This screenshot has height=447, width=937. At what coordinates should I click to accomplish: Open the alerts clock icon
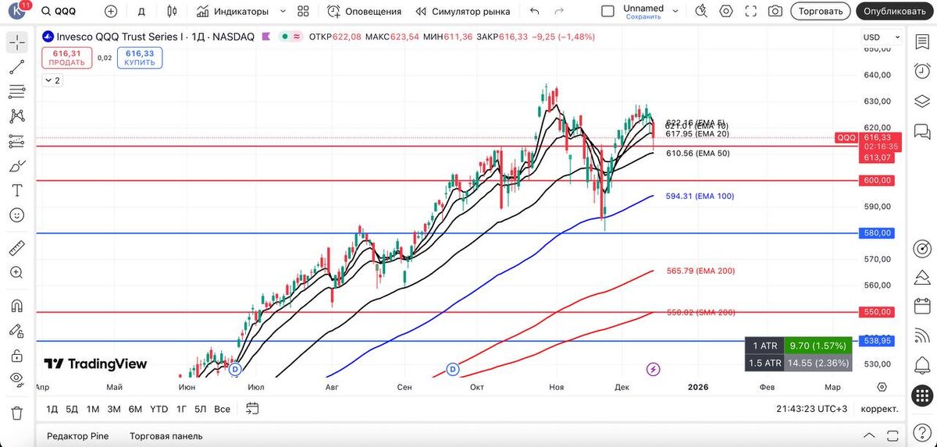[x=922, y=71]
